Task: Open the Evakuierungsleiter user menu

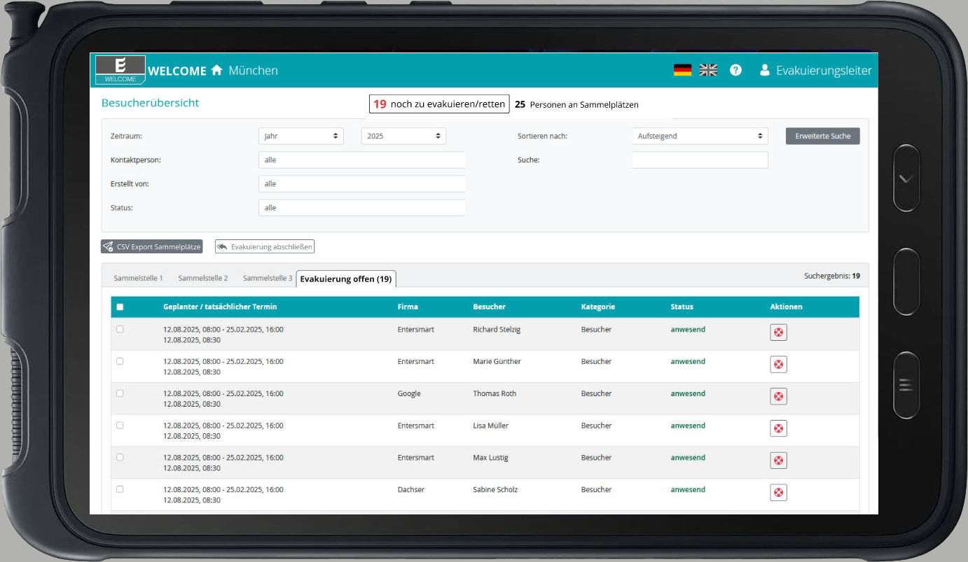Action: coord(816,70)
